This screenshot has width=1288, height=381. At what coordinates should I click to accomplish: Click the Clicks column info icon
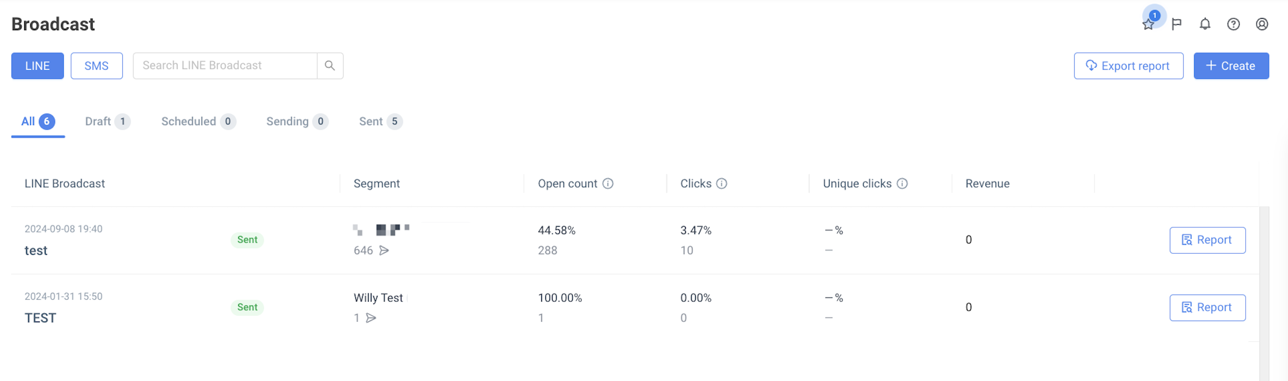[x=722, y=184]
